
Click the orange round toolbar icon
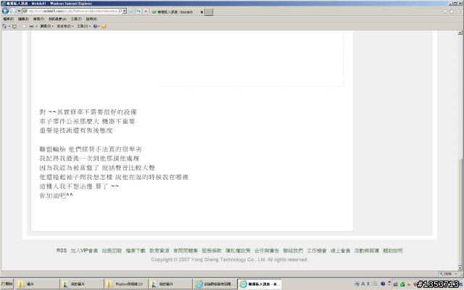point(104,26)
